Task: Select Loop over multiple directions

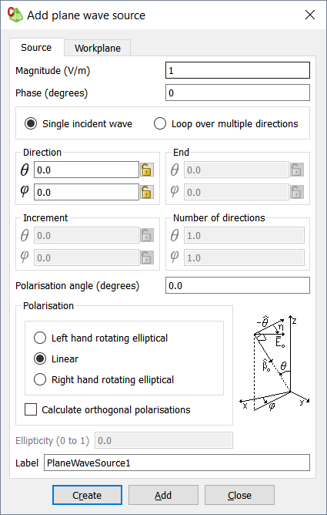Action: coord(225,124)
